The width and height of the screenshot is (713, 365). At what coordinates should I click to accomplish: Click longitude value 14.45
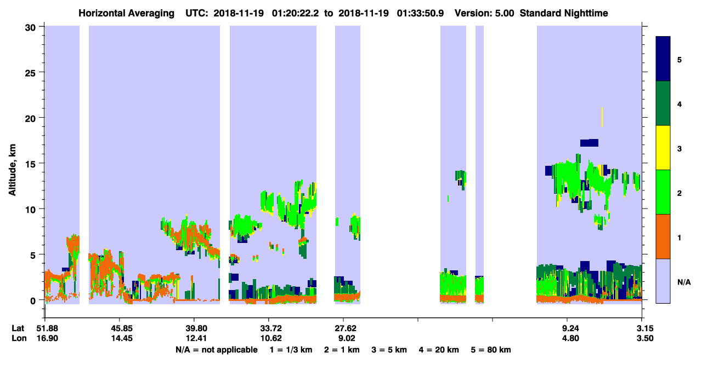120,339
